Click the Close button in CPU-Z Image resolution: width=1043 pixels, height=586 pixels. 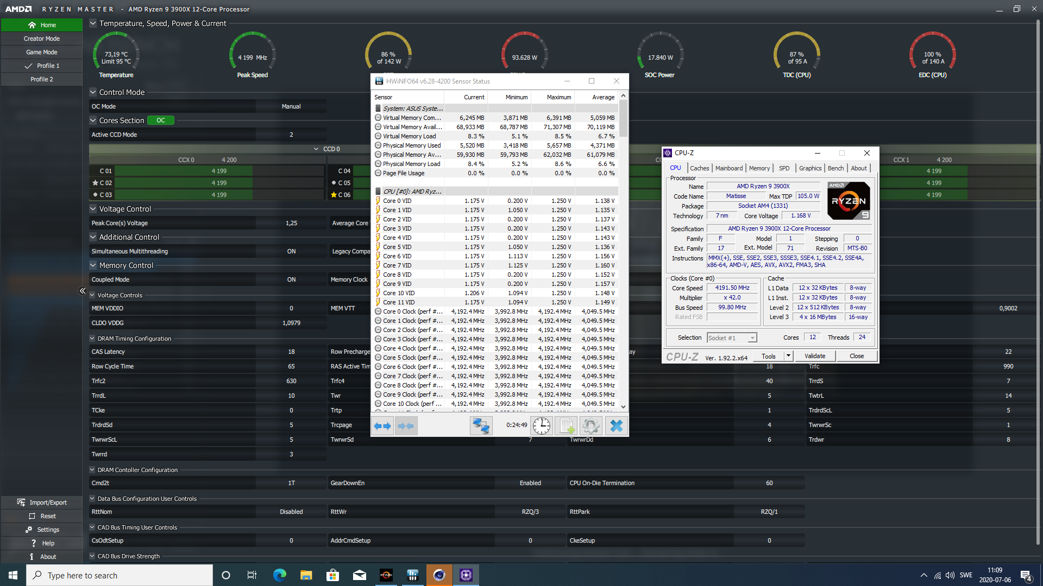tap(857, 356)
